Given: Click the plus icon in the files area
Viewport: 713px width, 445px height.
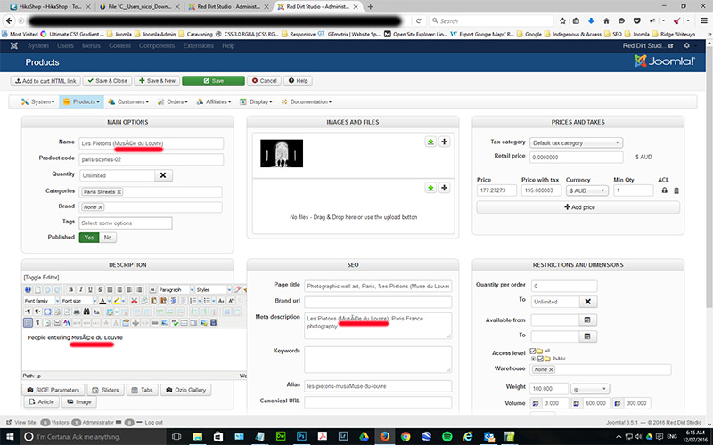Looking at the screenshot, I should (444, 188).
